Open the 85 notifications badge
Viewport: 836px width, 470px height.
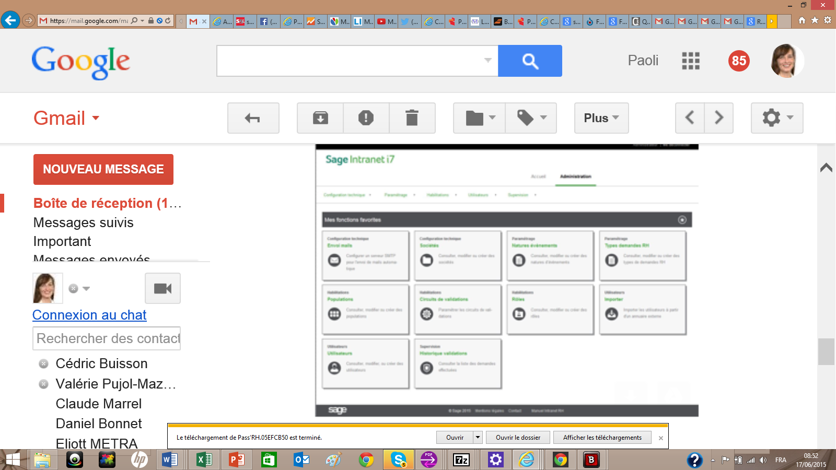click(x=739, y=61)
